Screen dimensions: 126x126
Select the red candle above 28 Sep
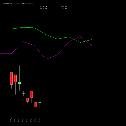click(11, 78)
